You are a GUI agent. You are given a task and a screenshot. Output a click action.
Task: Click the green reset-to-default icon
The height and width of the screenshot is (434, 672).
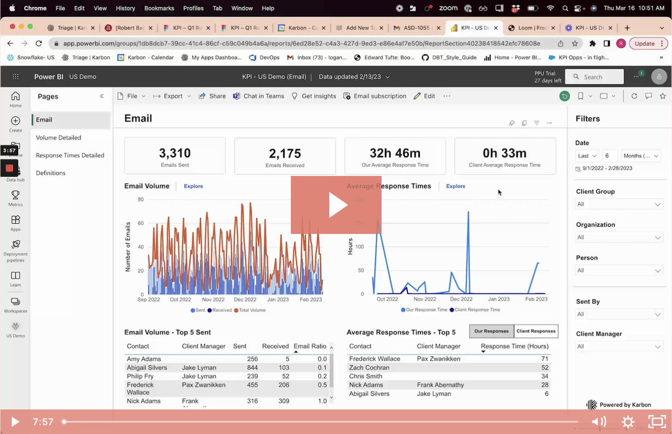[x=565, y=96]
